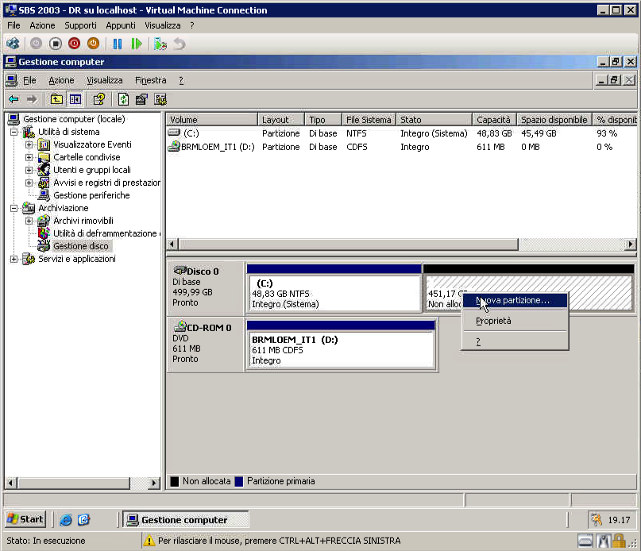Expand Servizi e applicazioni node
641x551 pixels.
tap(14, 259)
